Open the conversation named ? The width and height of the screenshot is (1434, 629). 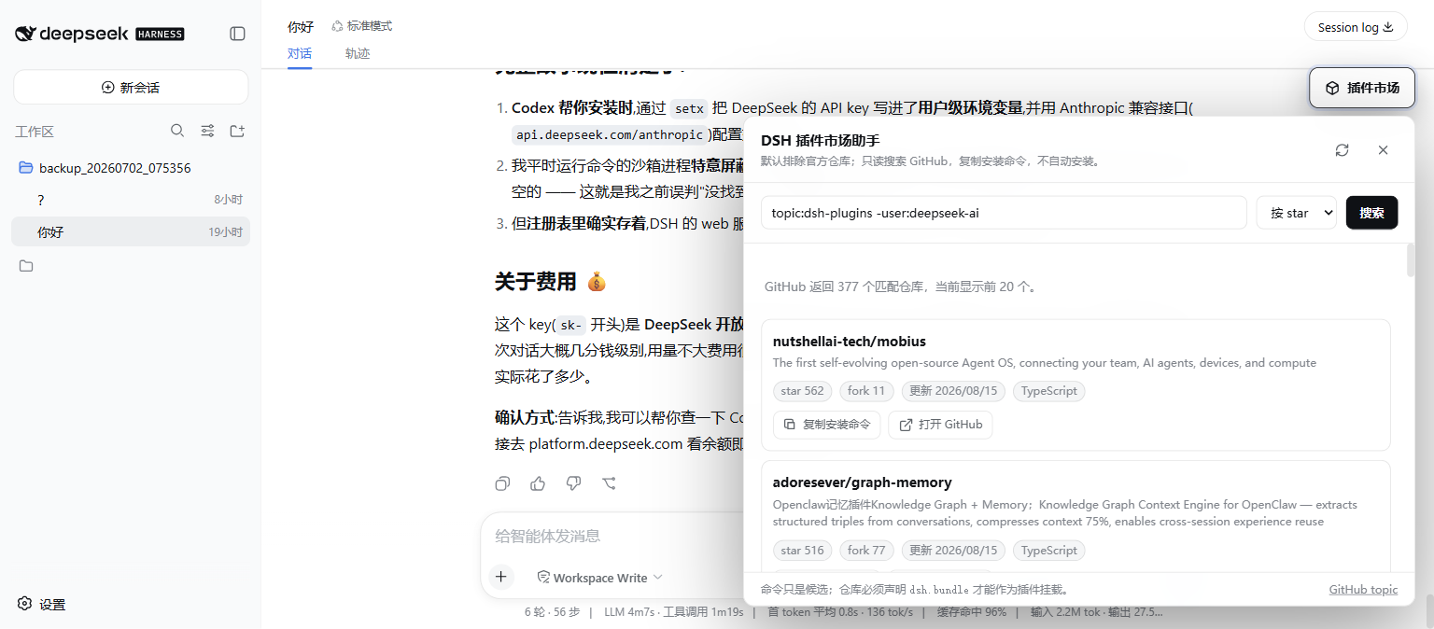[131, 200]
